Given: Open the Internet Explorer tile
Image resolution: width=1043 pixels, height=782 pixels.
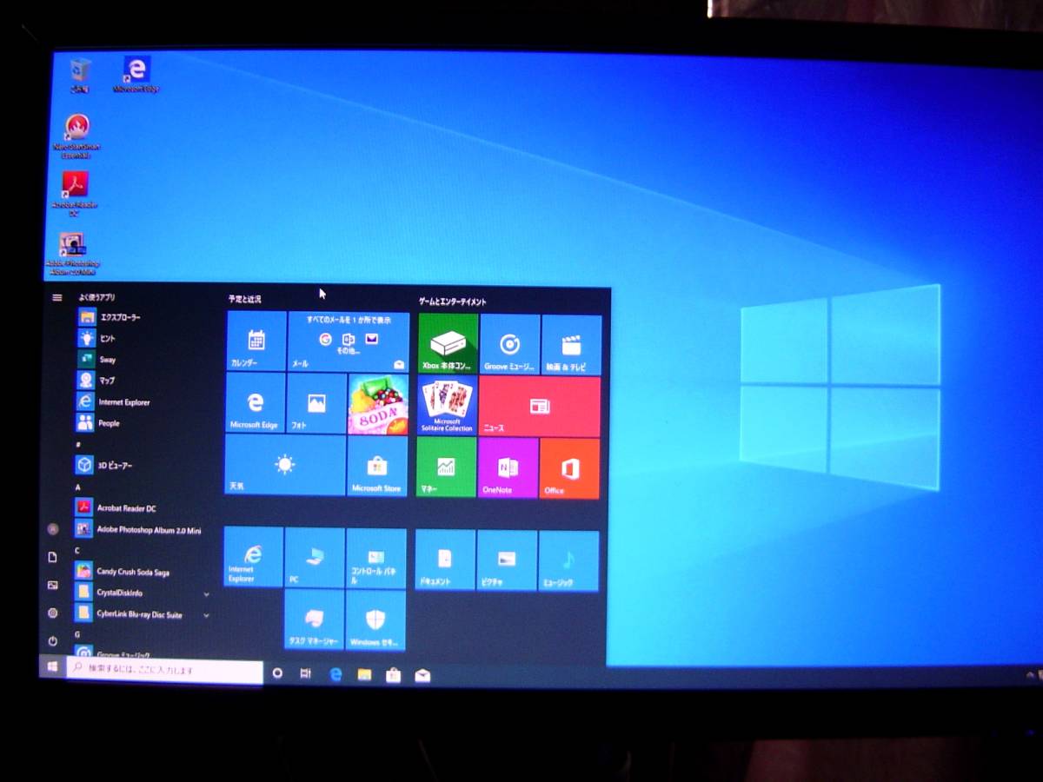Looking at the screenshot, I should (x=254, y=556).
